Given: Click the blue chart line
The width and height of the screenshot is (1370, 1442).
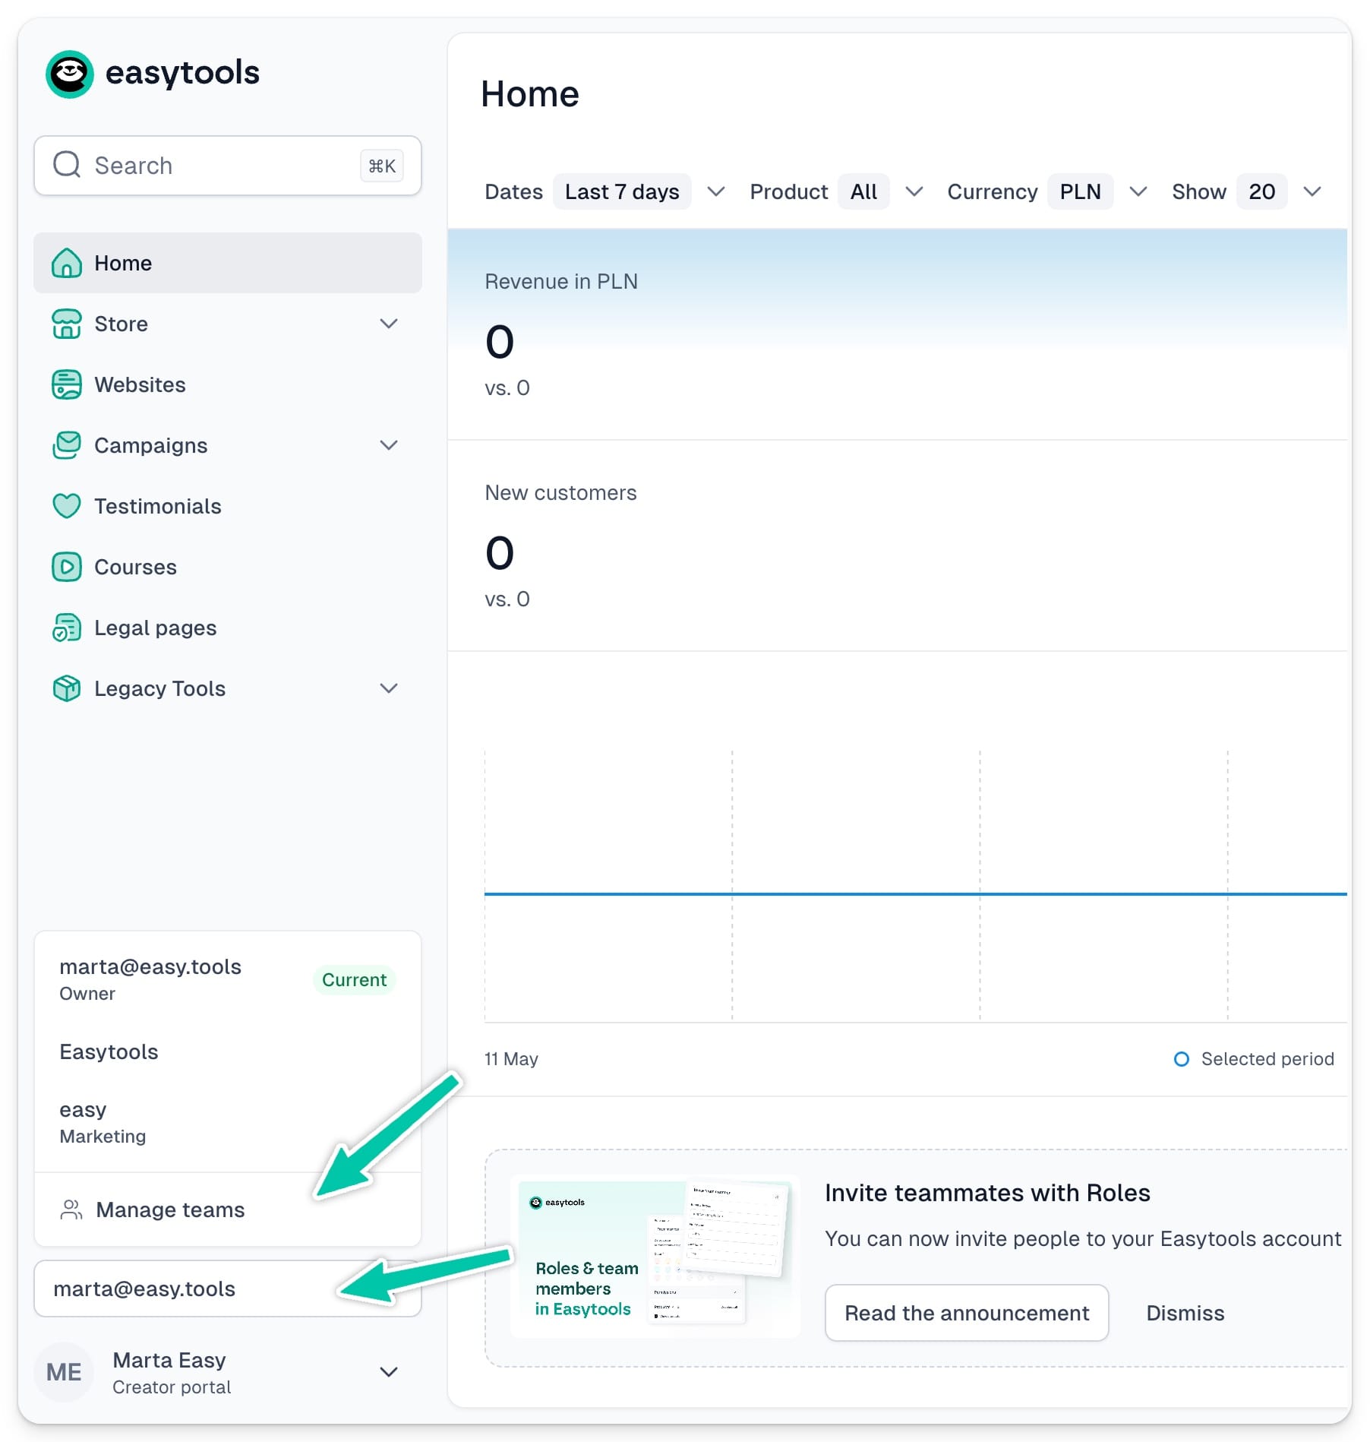Looking at the screenshot, I should (x=915, y=893).
